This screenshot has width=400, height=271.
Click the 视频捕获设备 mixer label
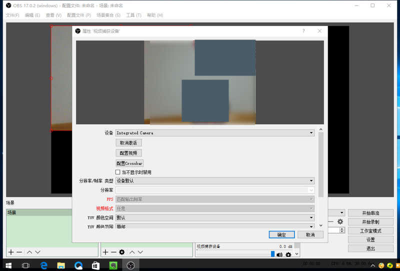pyautogui.click(x=208, y=246)
